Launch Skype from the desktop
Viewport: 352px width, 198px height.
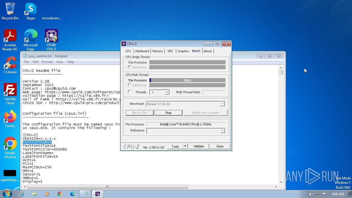[x=31, y=11]
